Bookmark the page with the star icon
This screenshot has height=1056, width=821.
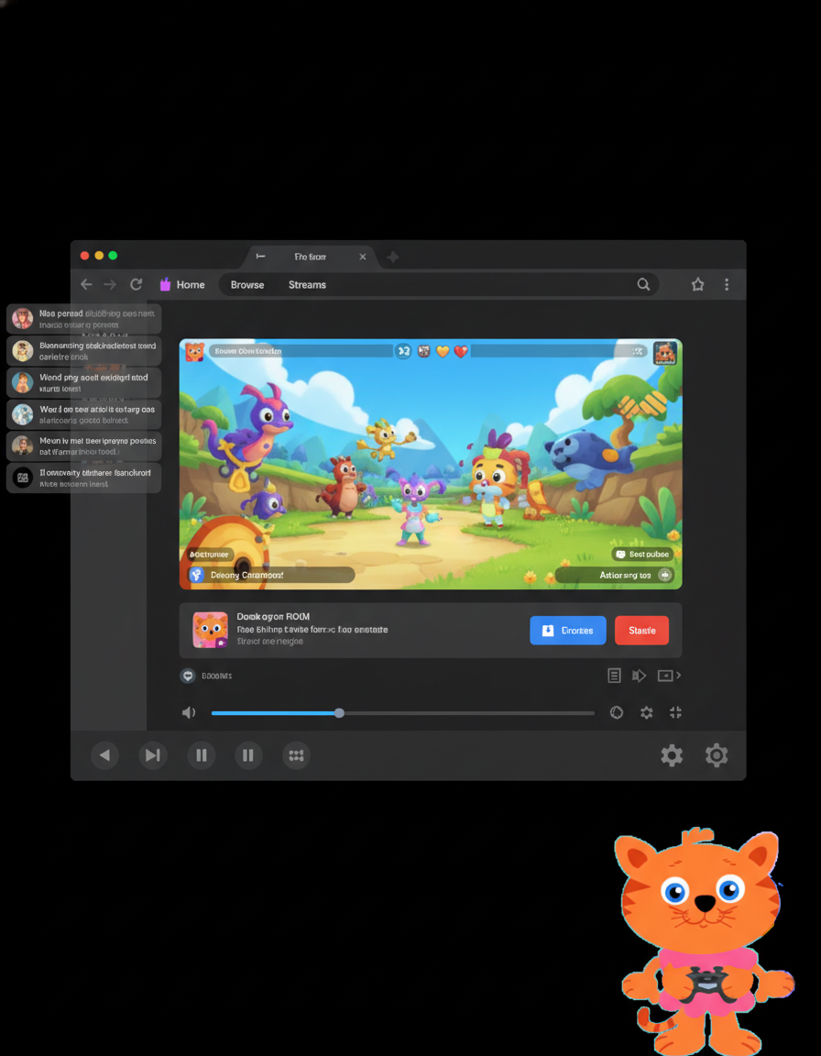(x=697, y=285)
